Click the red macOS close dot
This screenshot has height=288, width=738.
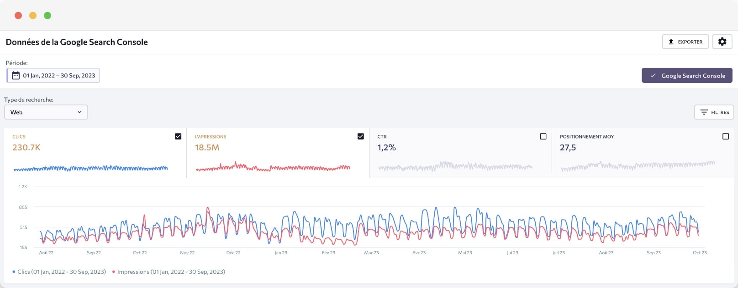(x=18, y=15)
